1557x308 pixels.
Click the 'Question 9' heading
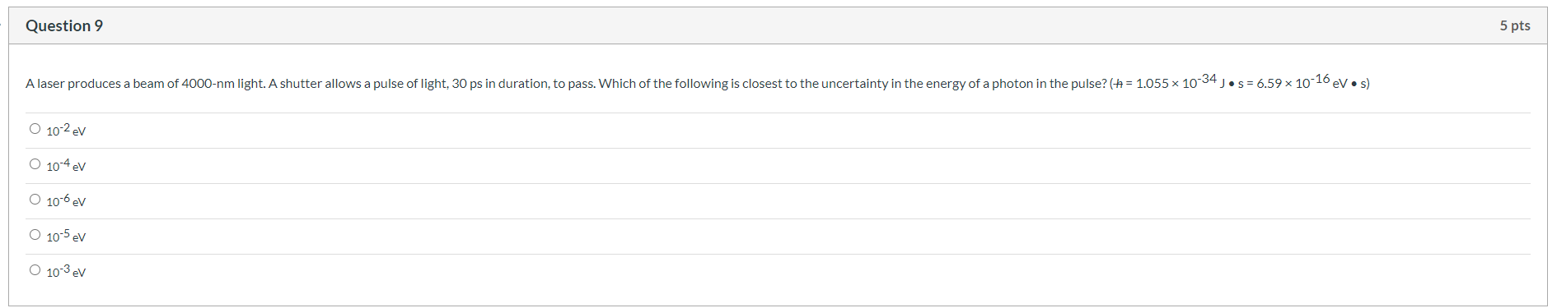pos(64,25)
